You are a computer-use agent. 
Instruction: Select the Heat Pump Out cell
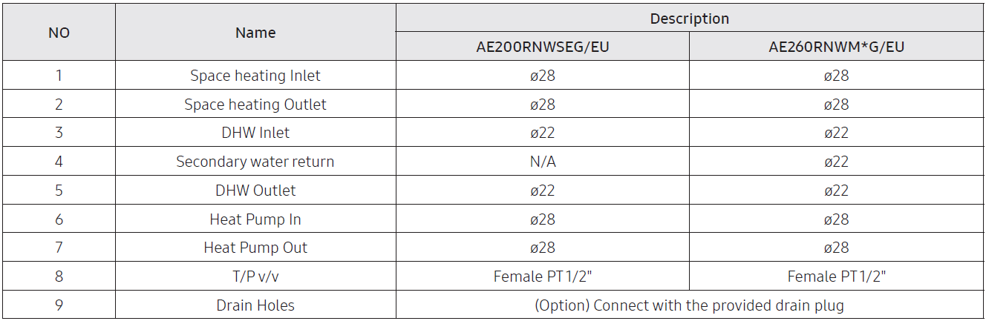(x=255, y=248)
